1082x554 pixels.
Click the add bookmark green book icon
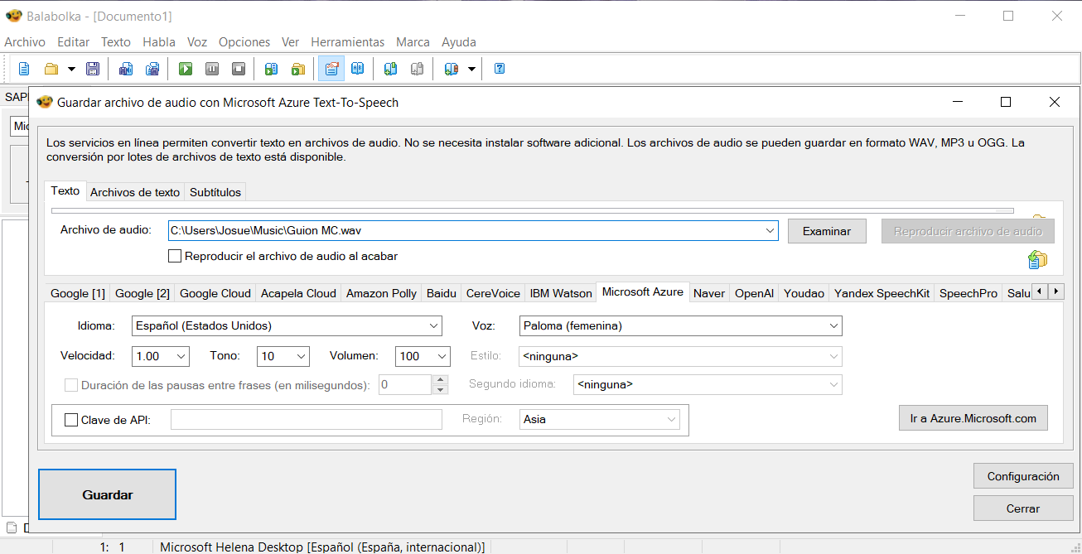click(x=390, y=69)
